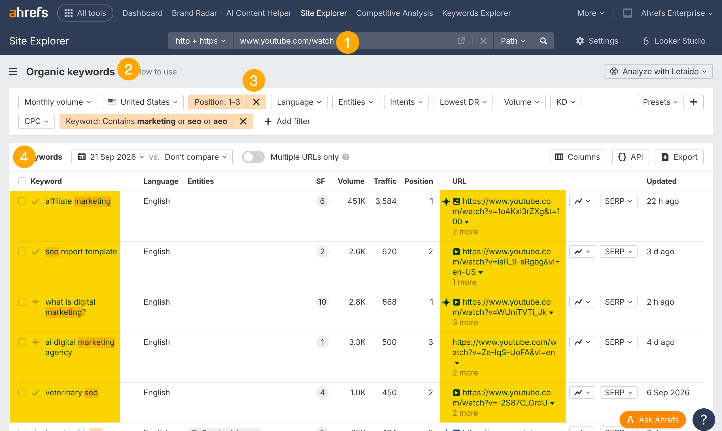Open the Columns settings
This screenshot has height=431, width=722.
577,157
